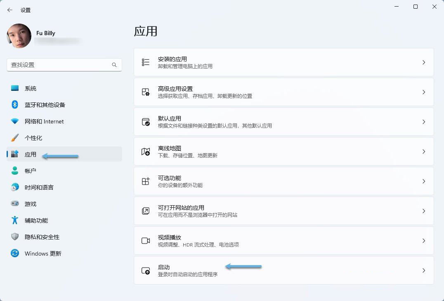Click the 可选功能 entry
The width and height of the screenshot is (444, 301).
(x=283, y=181)
